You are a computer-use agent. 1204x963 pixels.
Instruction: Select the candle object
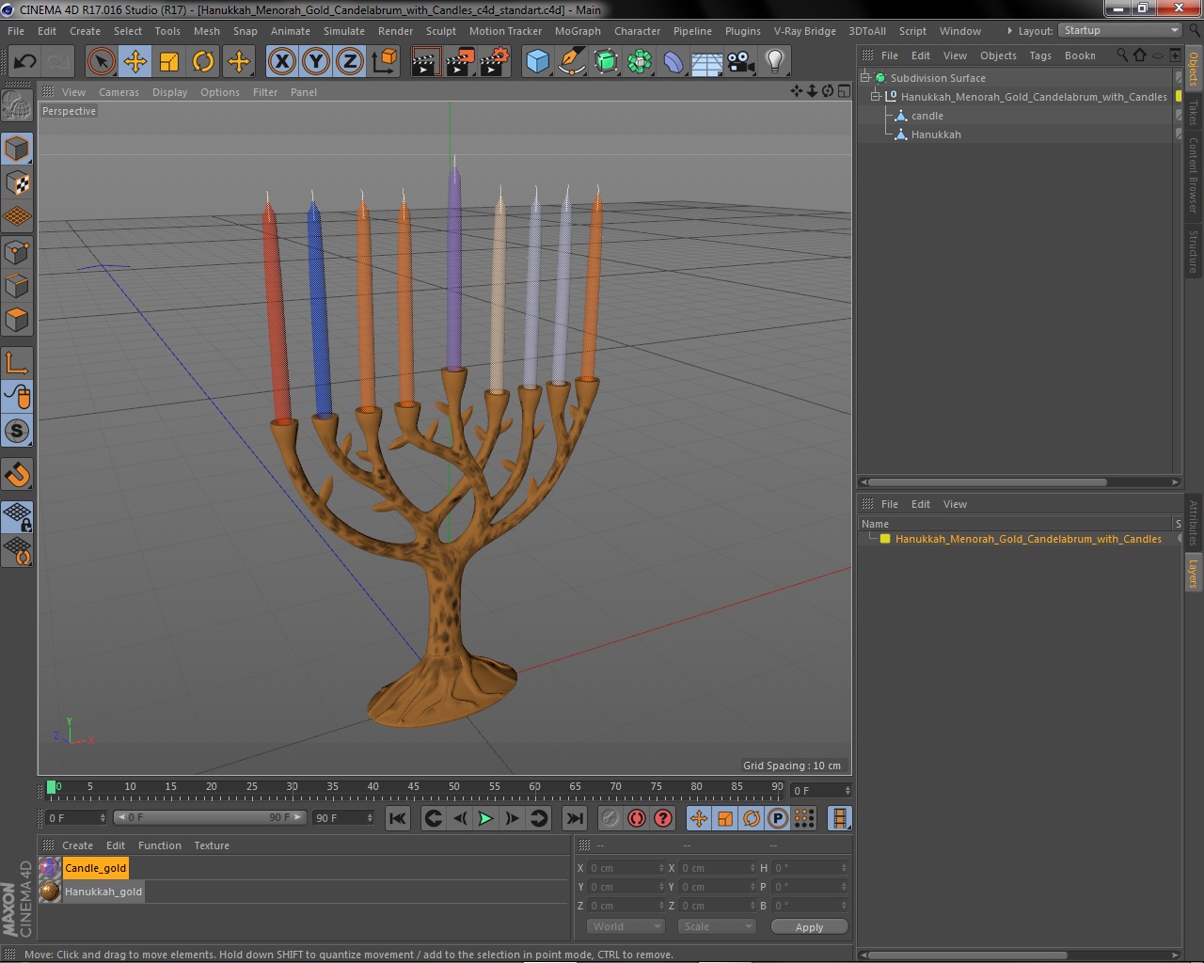pyautogui.click(x=927, y=116)
